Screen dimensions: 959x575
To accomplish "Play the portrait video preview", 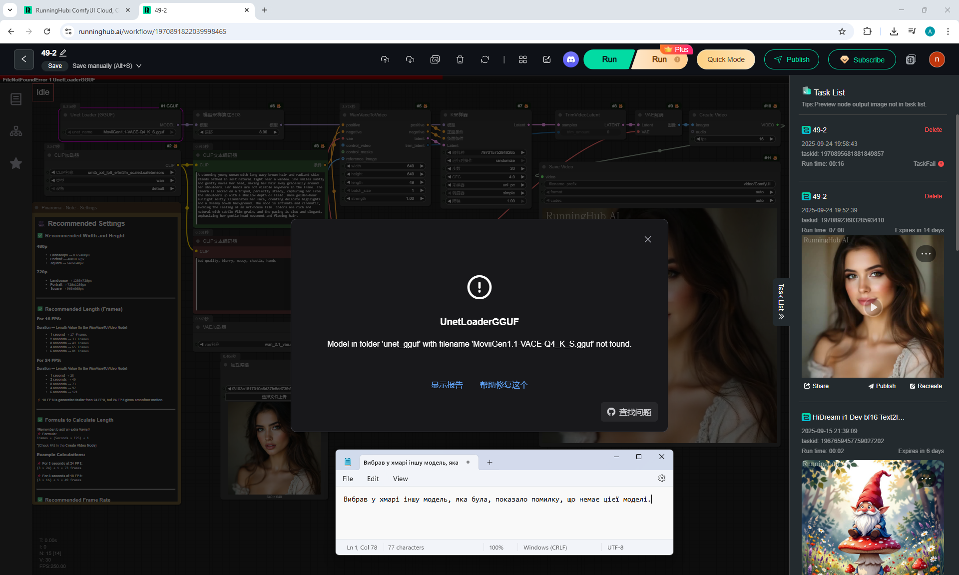I will [x=873, y=307].
